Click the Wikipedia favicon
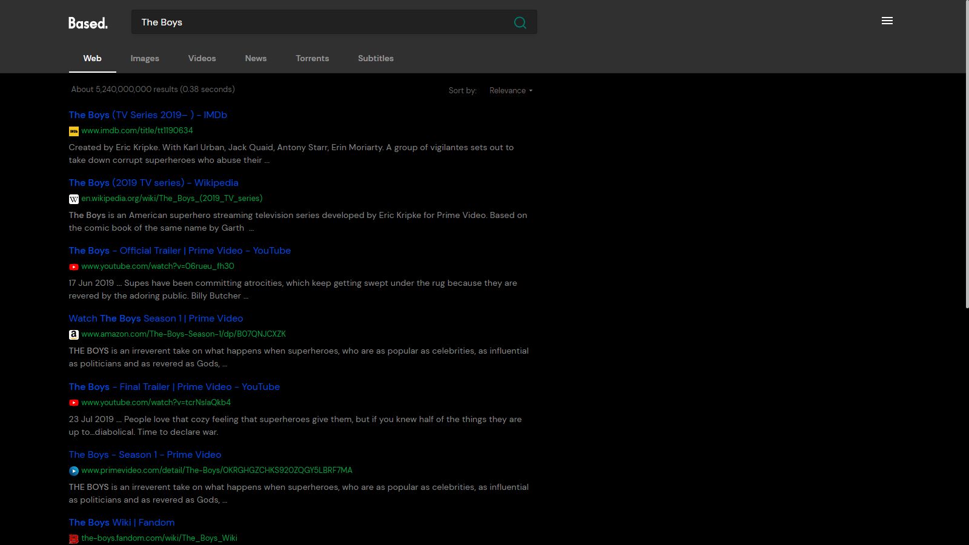 pos(74,199)
